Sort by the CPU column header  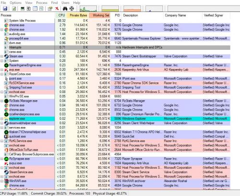tap(61, 15)
